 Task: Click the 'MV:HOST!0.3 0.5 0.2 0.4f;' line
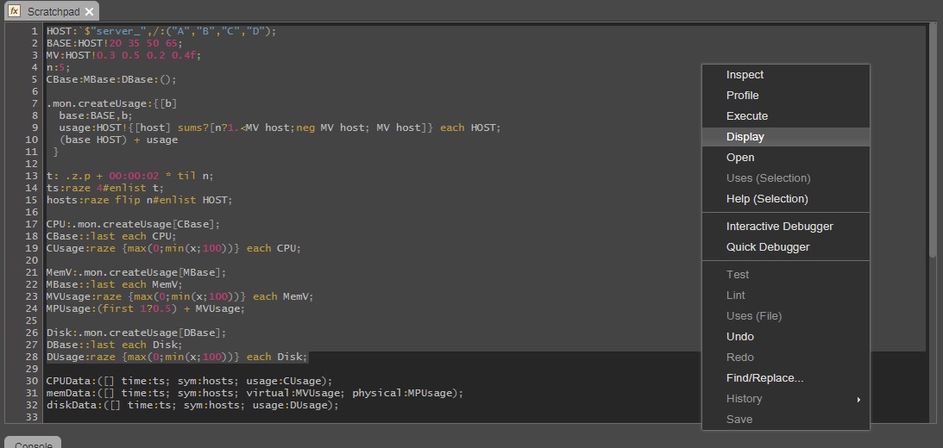(124, 55)
